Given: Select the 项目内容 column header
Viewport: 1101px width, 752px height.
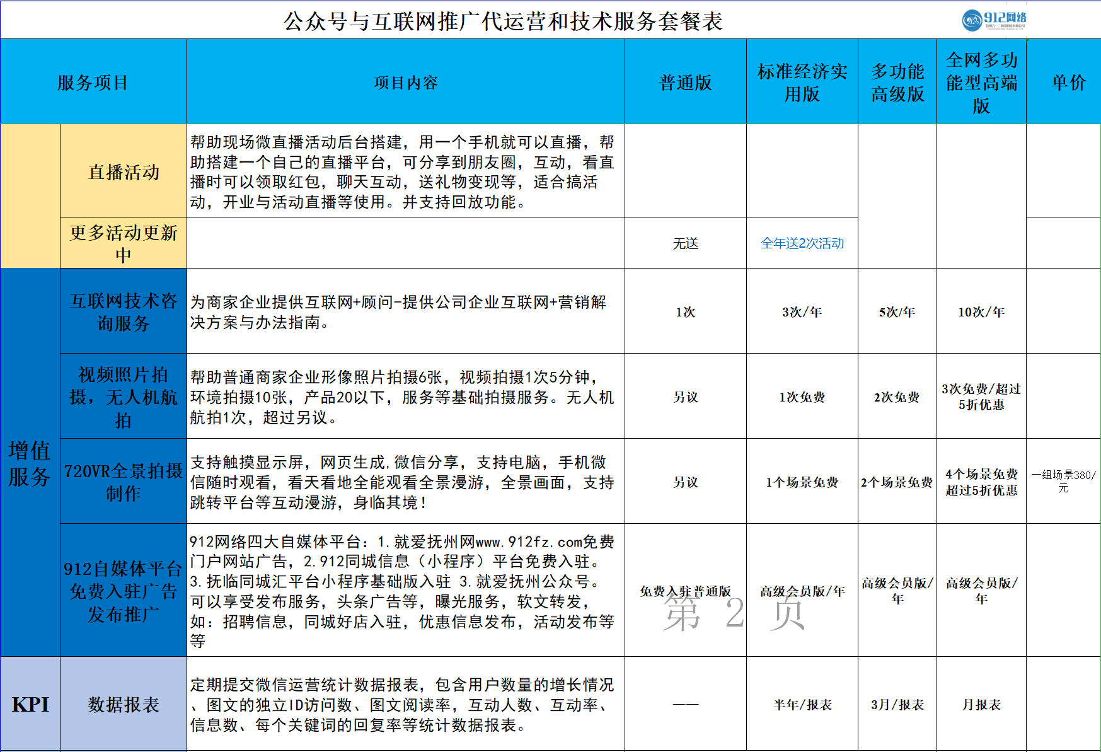Looking at the screenshot, I should [x=405, y=83].
